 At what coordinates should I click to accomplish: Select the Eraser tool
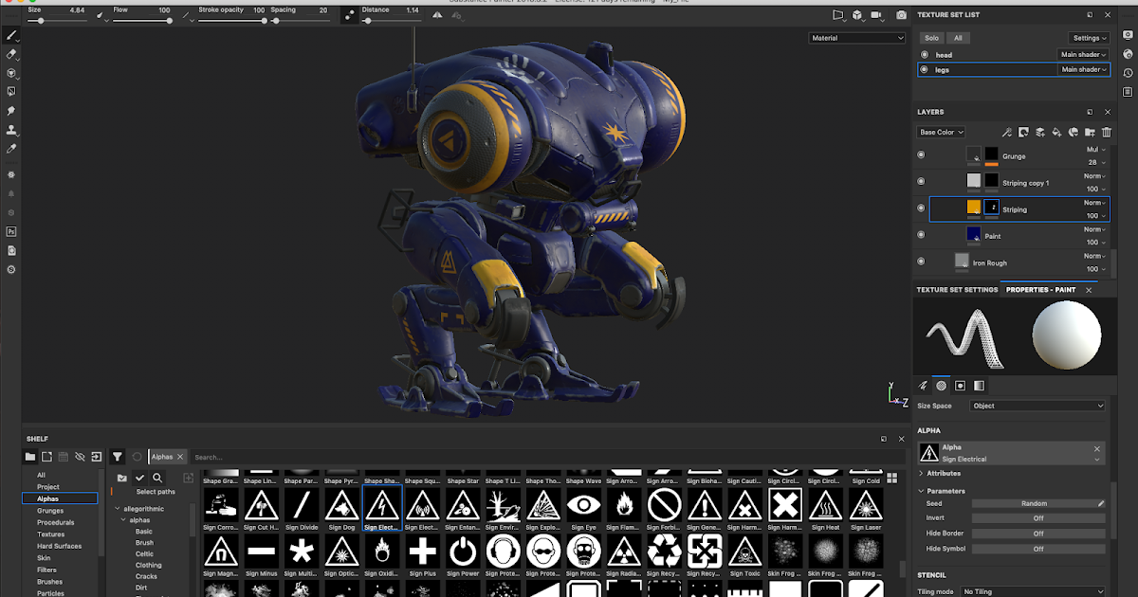pos(12,55)
